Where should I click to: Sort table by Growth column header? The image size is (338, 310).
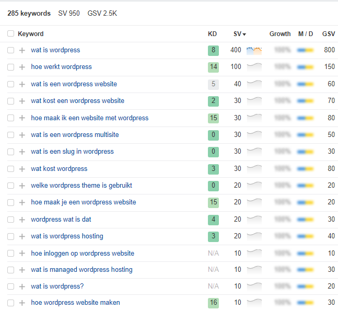pyautogui.click(x=280, y=34)
